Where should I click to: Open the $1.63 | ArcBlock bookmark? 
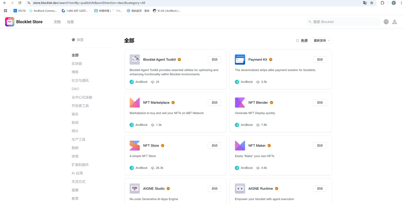(167, 11)
